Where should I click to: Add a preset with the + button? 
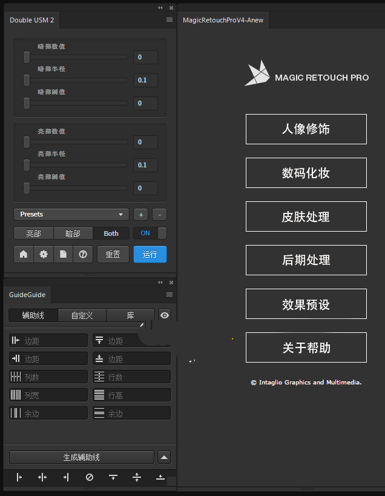click(141, 215)
